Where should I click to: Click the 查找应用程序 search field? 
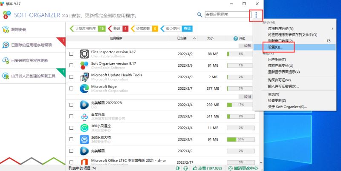pyautogui.click(x=228, y=15)
